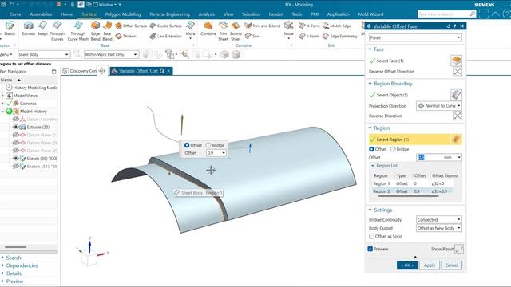This screenshot has width=511, height=287.
Task: Toggle visibility of Sketch (31)
Action: pos(15,167)
